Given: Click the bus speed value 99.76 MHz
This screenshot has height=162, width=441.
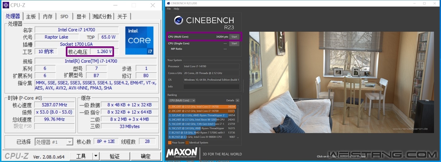Looking at the screenshot, I should (54, 119).
